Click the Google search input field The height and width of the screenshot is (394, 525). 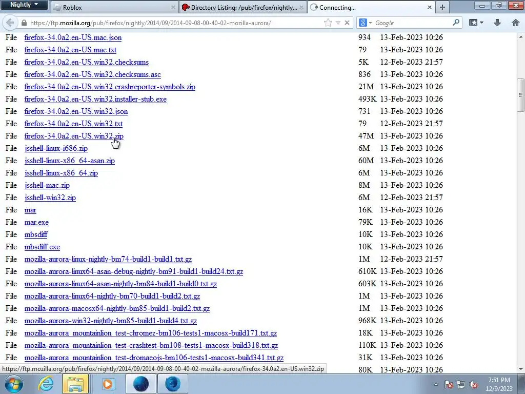412,23
